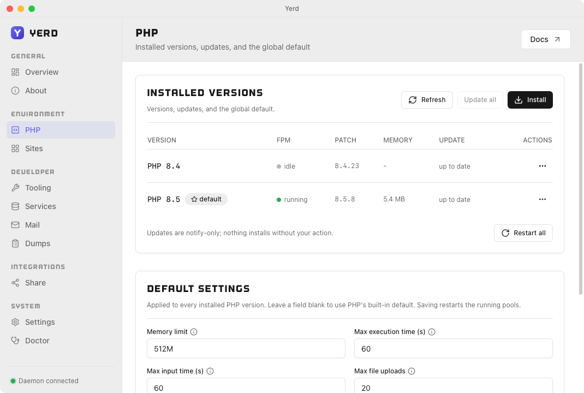Click the Max input time field
Image resolution: width=584 pixels, height=393 pixels.
point(246,386)
